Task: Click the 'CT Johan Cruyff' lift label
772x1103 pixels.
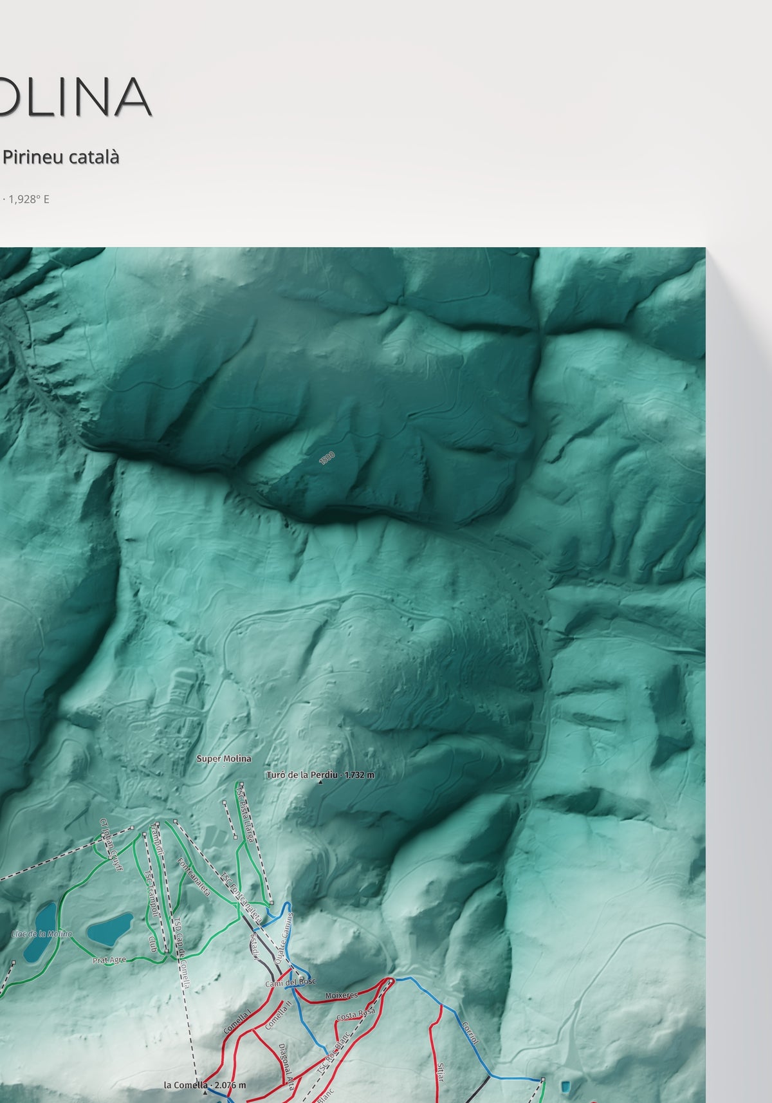Action: pyautogui.click(x=111, y=844)
